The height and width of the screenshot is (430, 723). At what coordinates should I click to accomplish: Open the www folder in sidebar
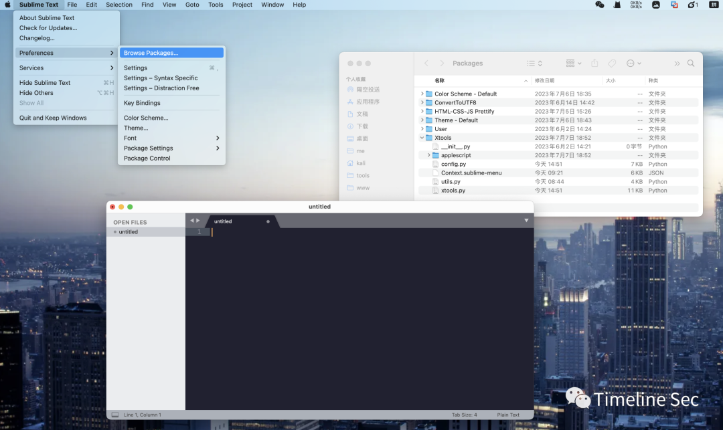pos(357,188)
